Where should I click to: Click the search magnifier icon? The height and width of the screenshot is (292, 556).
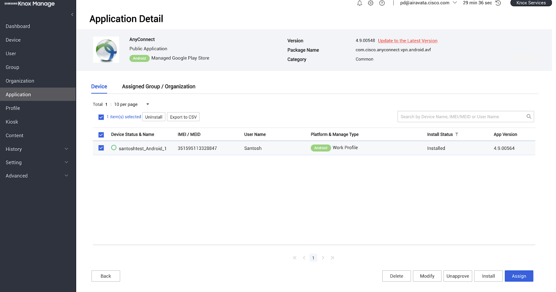[529, 116]
